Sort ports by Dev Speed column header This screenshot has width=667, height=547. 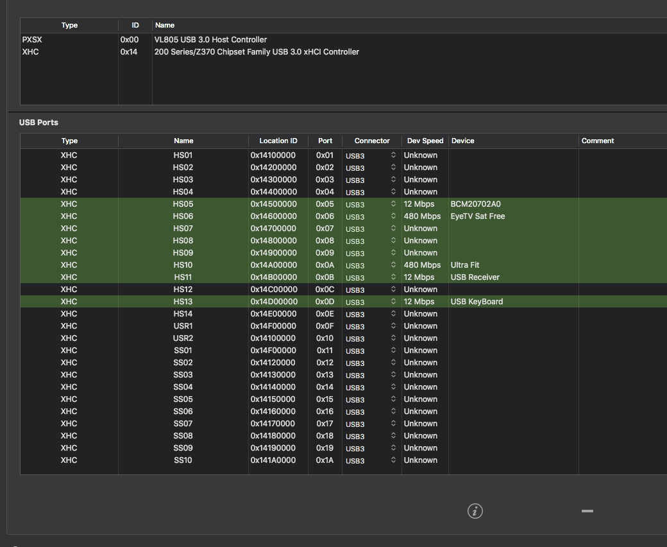pos(425,141)
